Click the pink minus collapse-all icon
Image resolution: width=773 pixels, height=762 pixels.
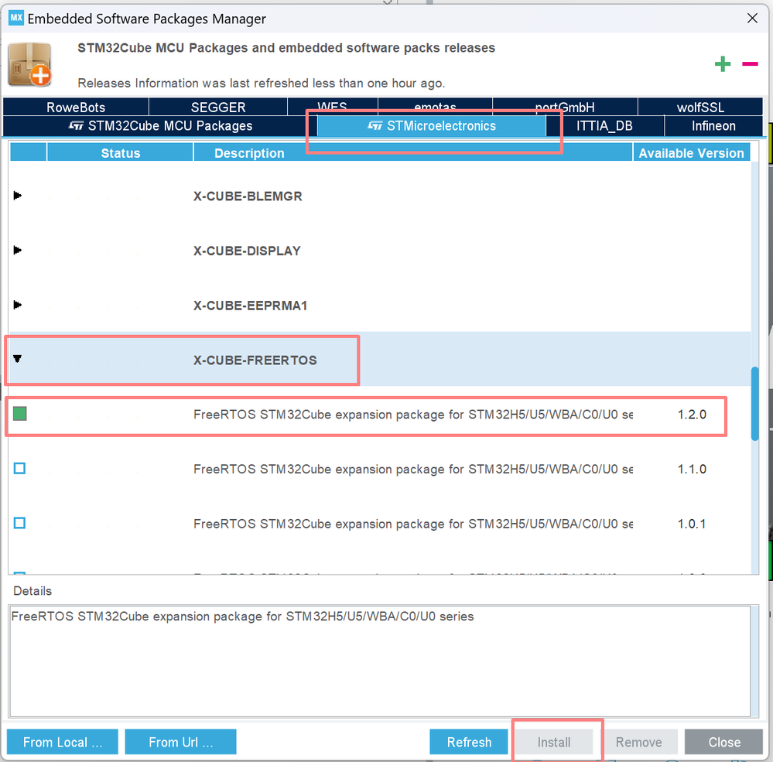pyautogui.click(x=750, y=63)
